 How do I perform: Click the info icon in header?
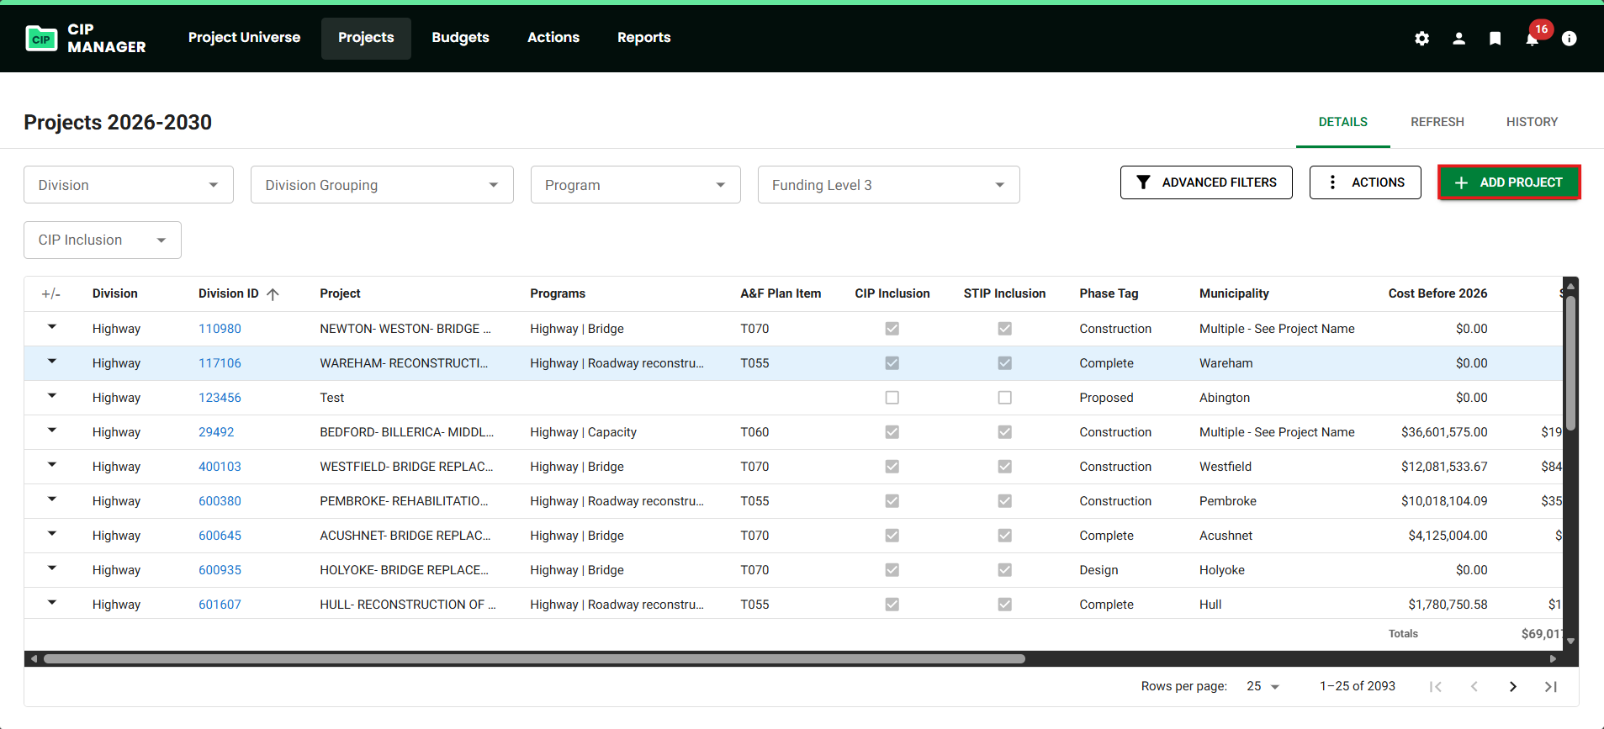1569,39
